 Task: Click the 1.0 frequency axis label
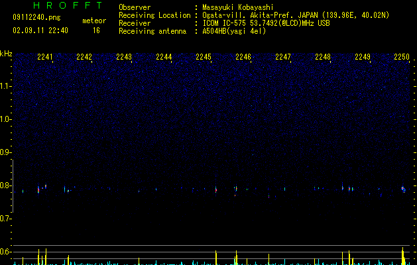pyautogui.click(x=5, y=119)
